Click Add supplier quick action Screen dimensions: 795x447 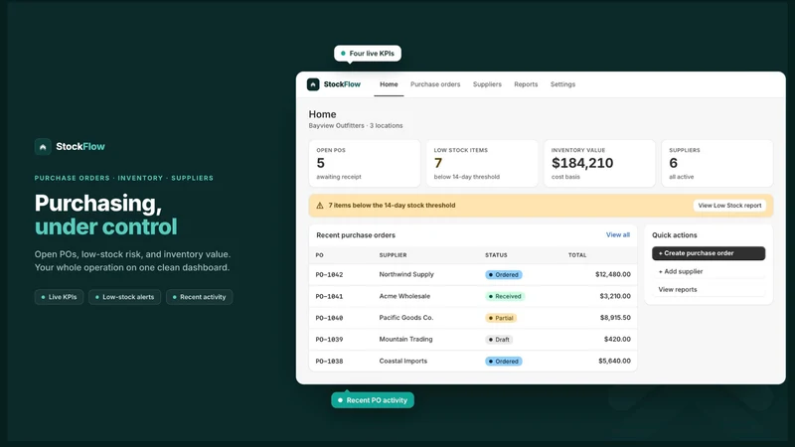[x=709, y=271]
